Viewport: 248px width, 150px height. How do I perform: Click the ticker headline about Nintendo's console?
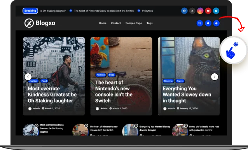click(104, 11)
